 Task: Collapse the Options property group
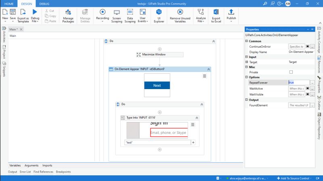pos(247,77)
